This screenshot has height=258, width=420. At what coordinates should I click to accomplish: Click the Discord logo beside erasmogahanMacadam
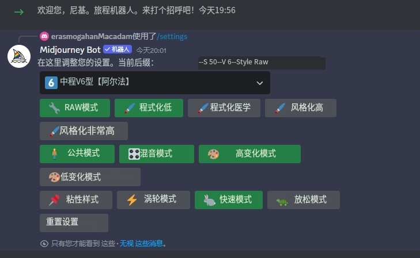[44, 36]
